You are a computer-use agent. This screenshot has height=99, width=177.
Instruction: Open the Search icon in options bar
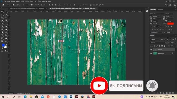[166, 5]
